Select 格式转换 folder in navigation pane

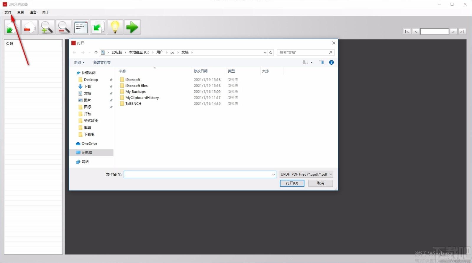91,121
